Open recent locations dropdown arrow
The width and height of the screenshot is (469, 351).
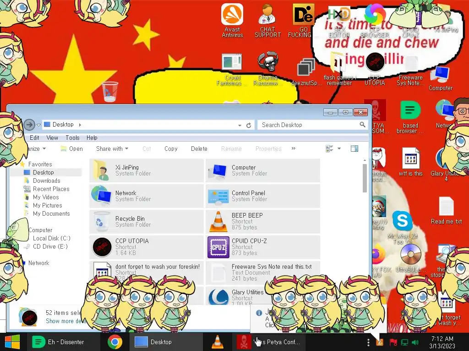click(38, 125)
